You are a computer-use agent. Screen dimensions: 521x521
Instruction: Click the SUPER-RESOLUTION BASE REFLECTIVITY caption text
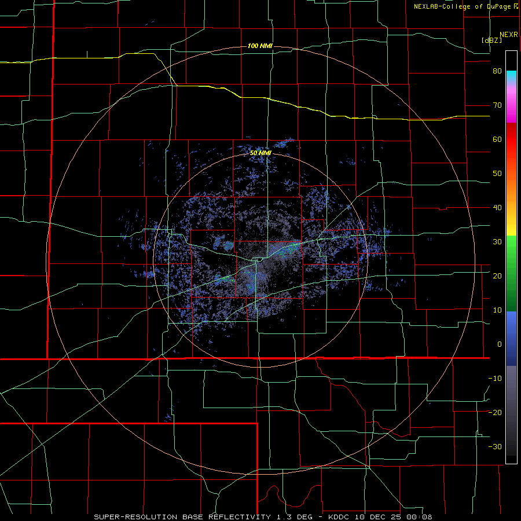click(182, 517)
